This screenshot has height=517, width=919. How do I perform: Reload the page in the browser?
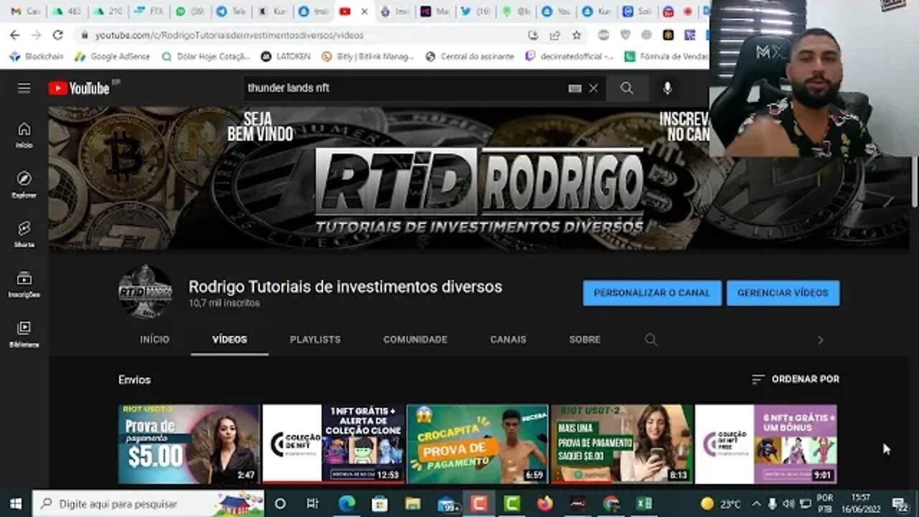click(x=58, y=34)
